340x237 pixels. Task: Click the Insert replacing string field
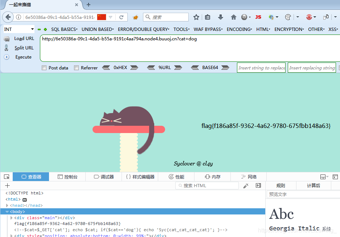(312, 68)
